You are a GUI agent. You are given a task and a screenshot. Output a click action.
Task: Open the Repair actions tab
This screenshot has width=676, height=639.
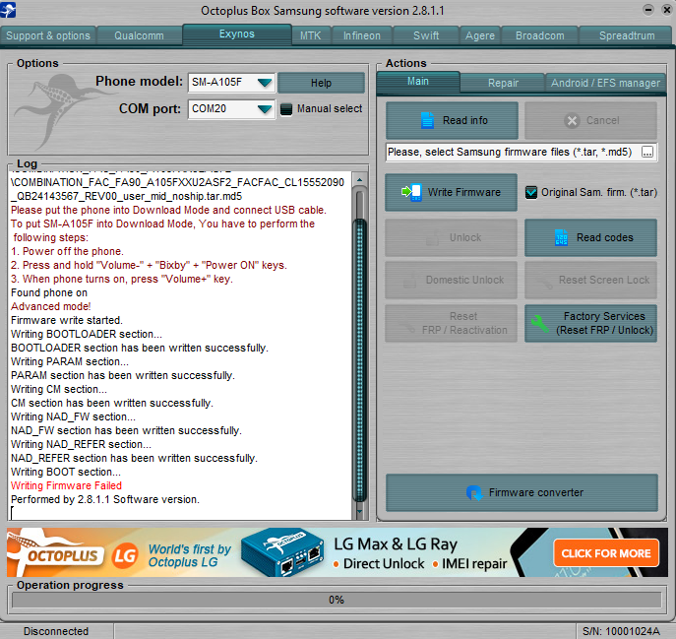click(x=503, y=83)
